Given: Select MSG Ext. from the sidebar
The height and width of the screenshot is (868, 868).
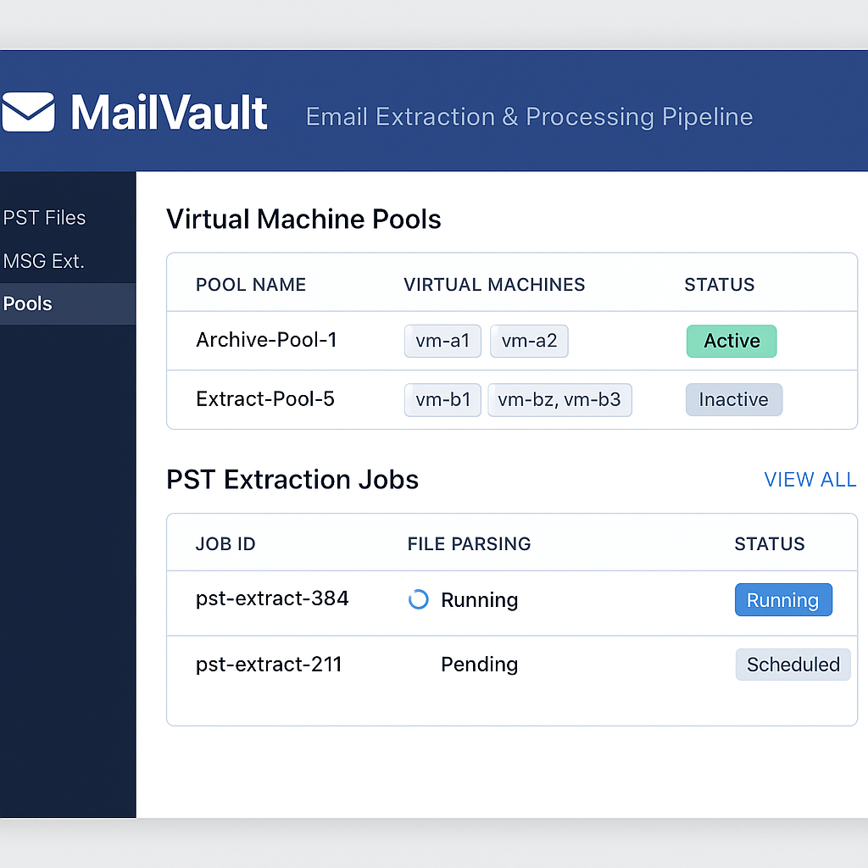Looking at the screenshot, I should point(44,261).
